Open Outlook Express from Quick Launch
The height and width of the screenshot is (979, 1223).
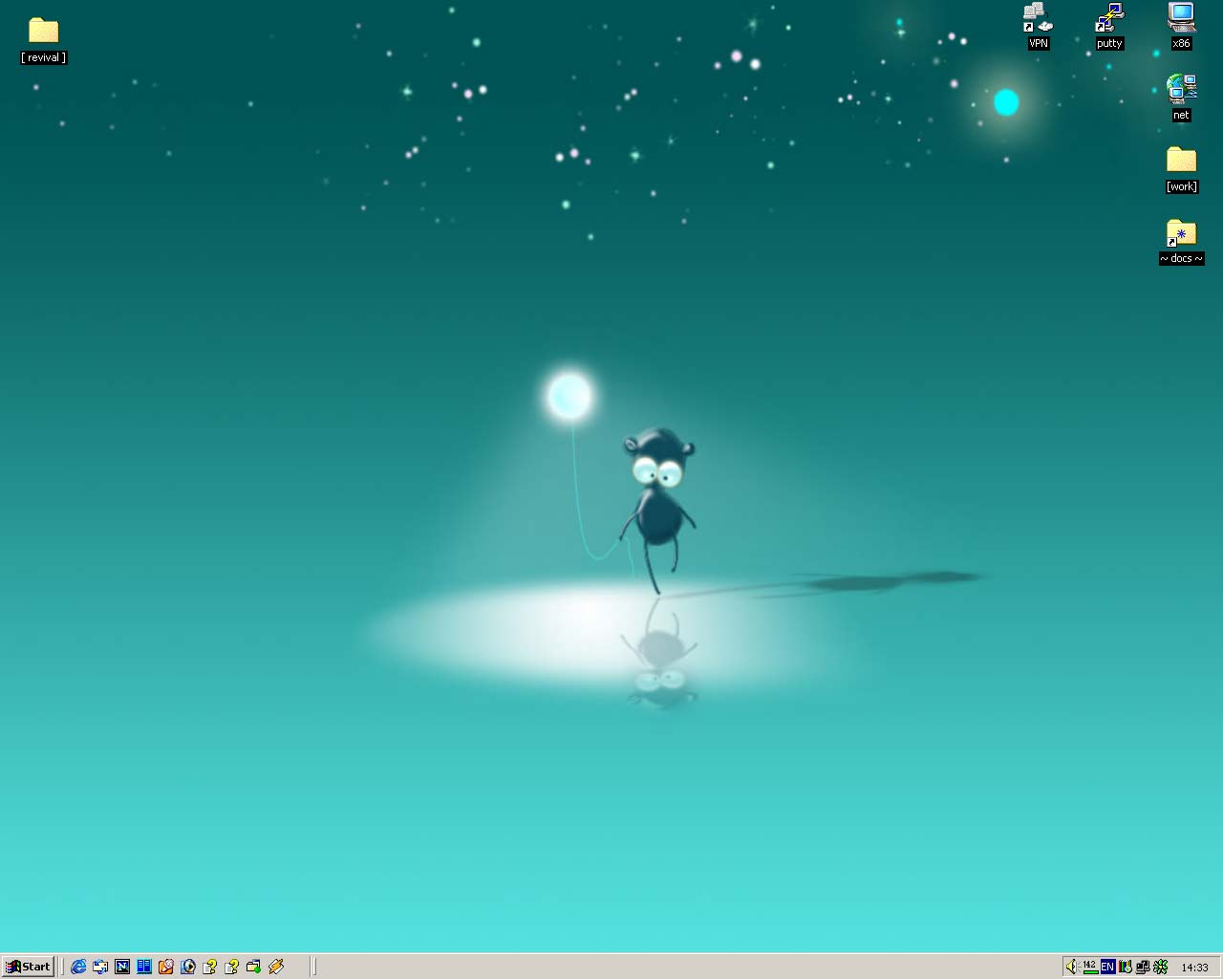[x=100, y=967]
